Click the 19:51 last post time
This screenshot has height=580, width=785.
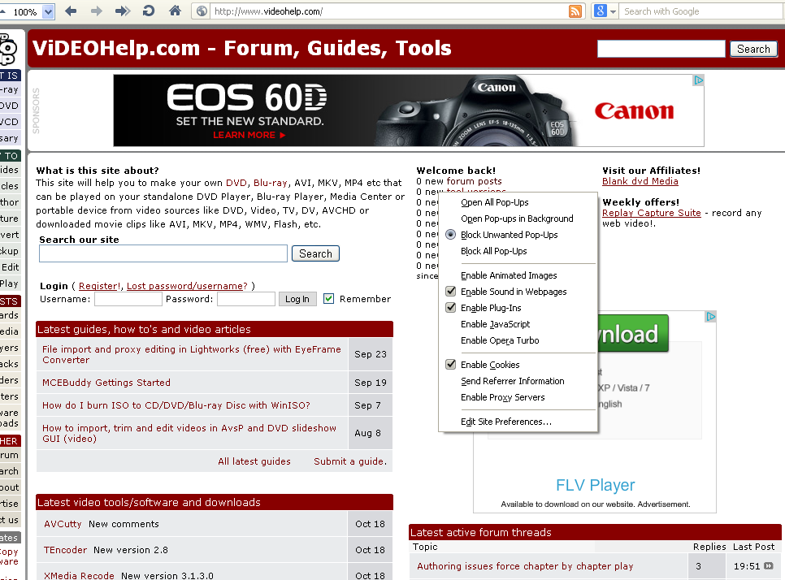747,566
